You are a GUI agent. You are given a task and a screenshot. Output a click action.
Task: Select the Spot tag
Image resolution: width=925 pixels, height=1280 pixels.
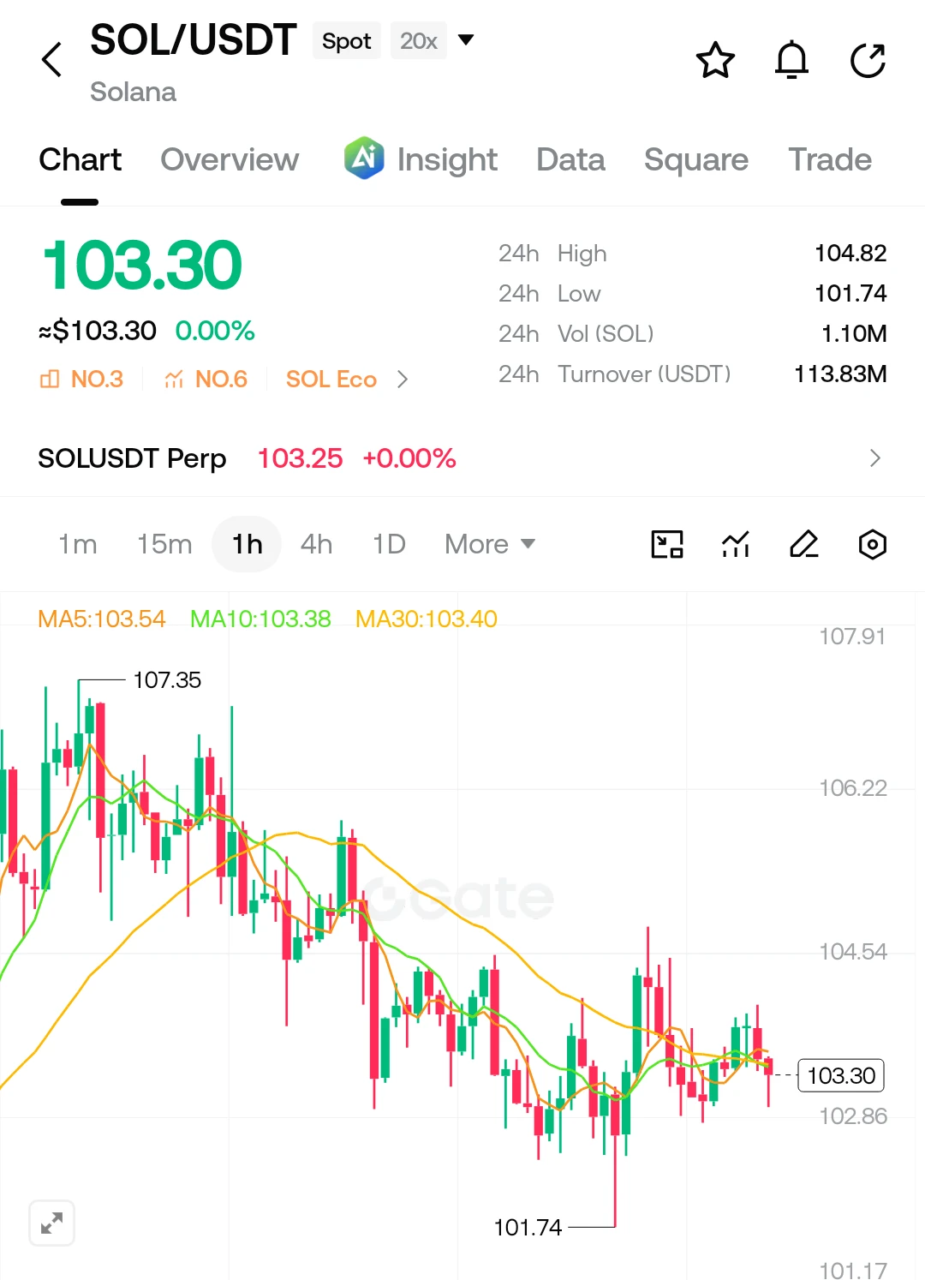pyautogui.click(x=347, y=41)
